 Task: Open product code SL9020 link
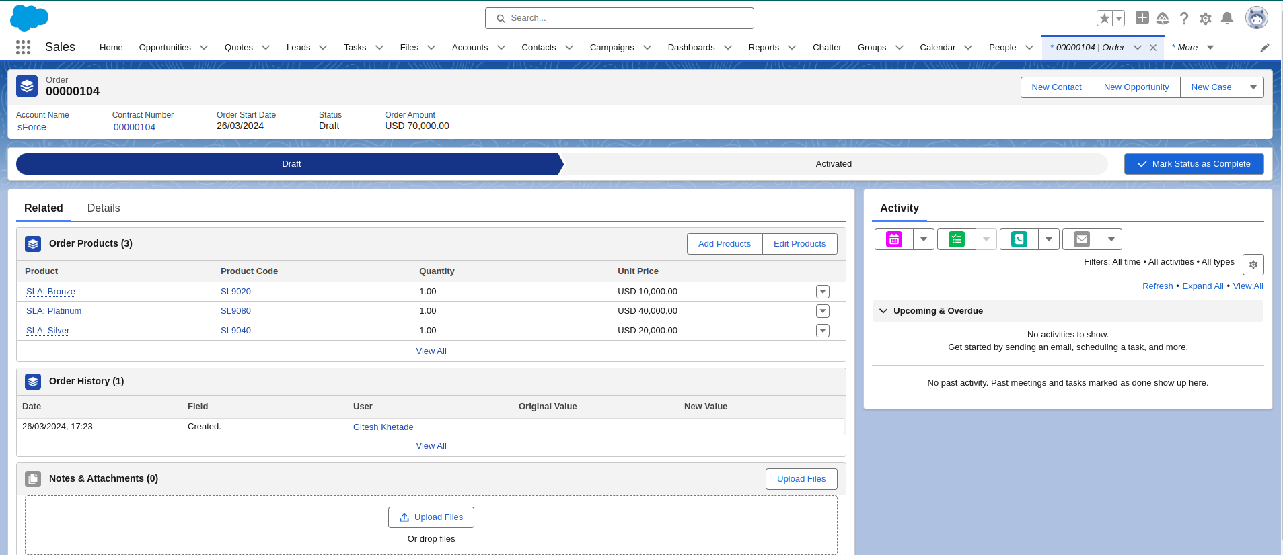pos(235,292)
